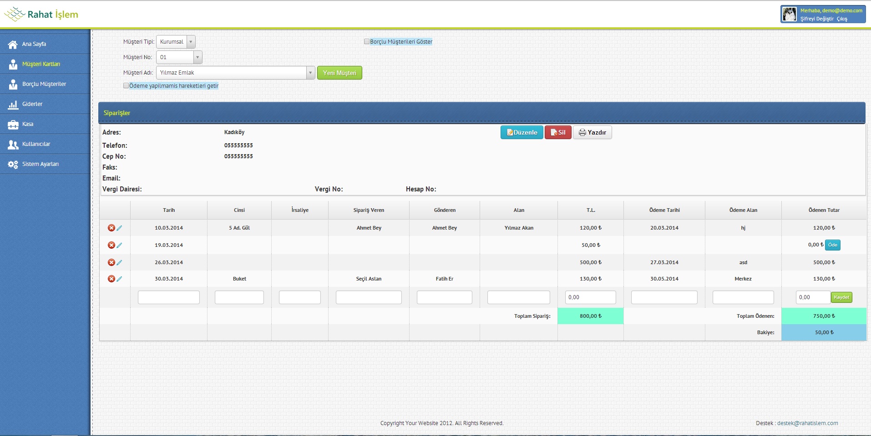Click the Ana Sayfa home icon
Image resolution: width=871 pixels, height=436 pixels.
click(13, 44)
